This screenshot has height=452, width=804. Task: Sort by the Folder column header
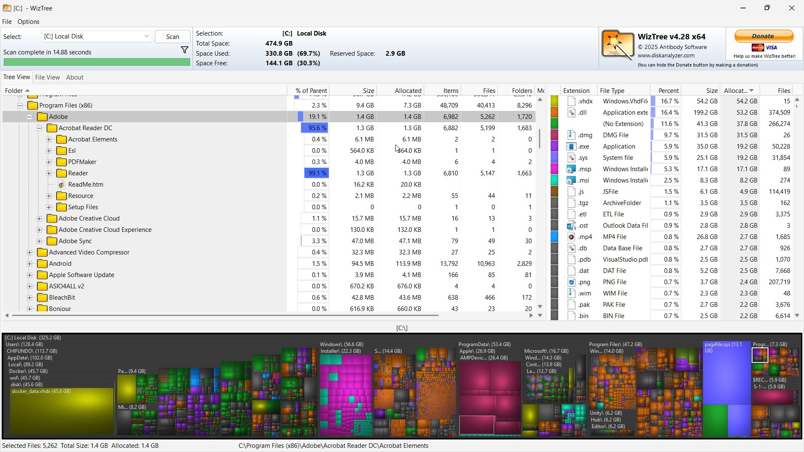144,91
